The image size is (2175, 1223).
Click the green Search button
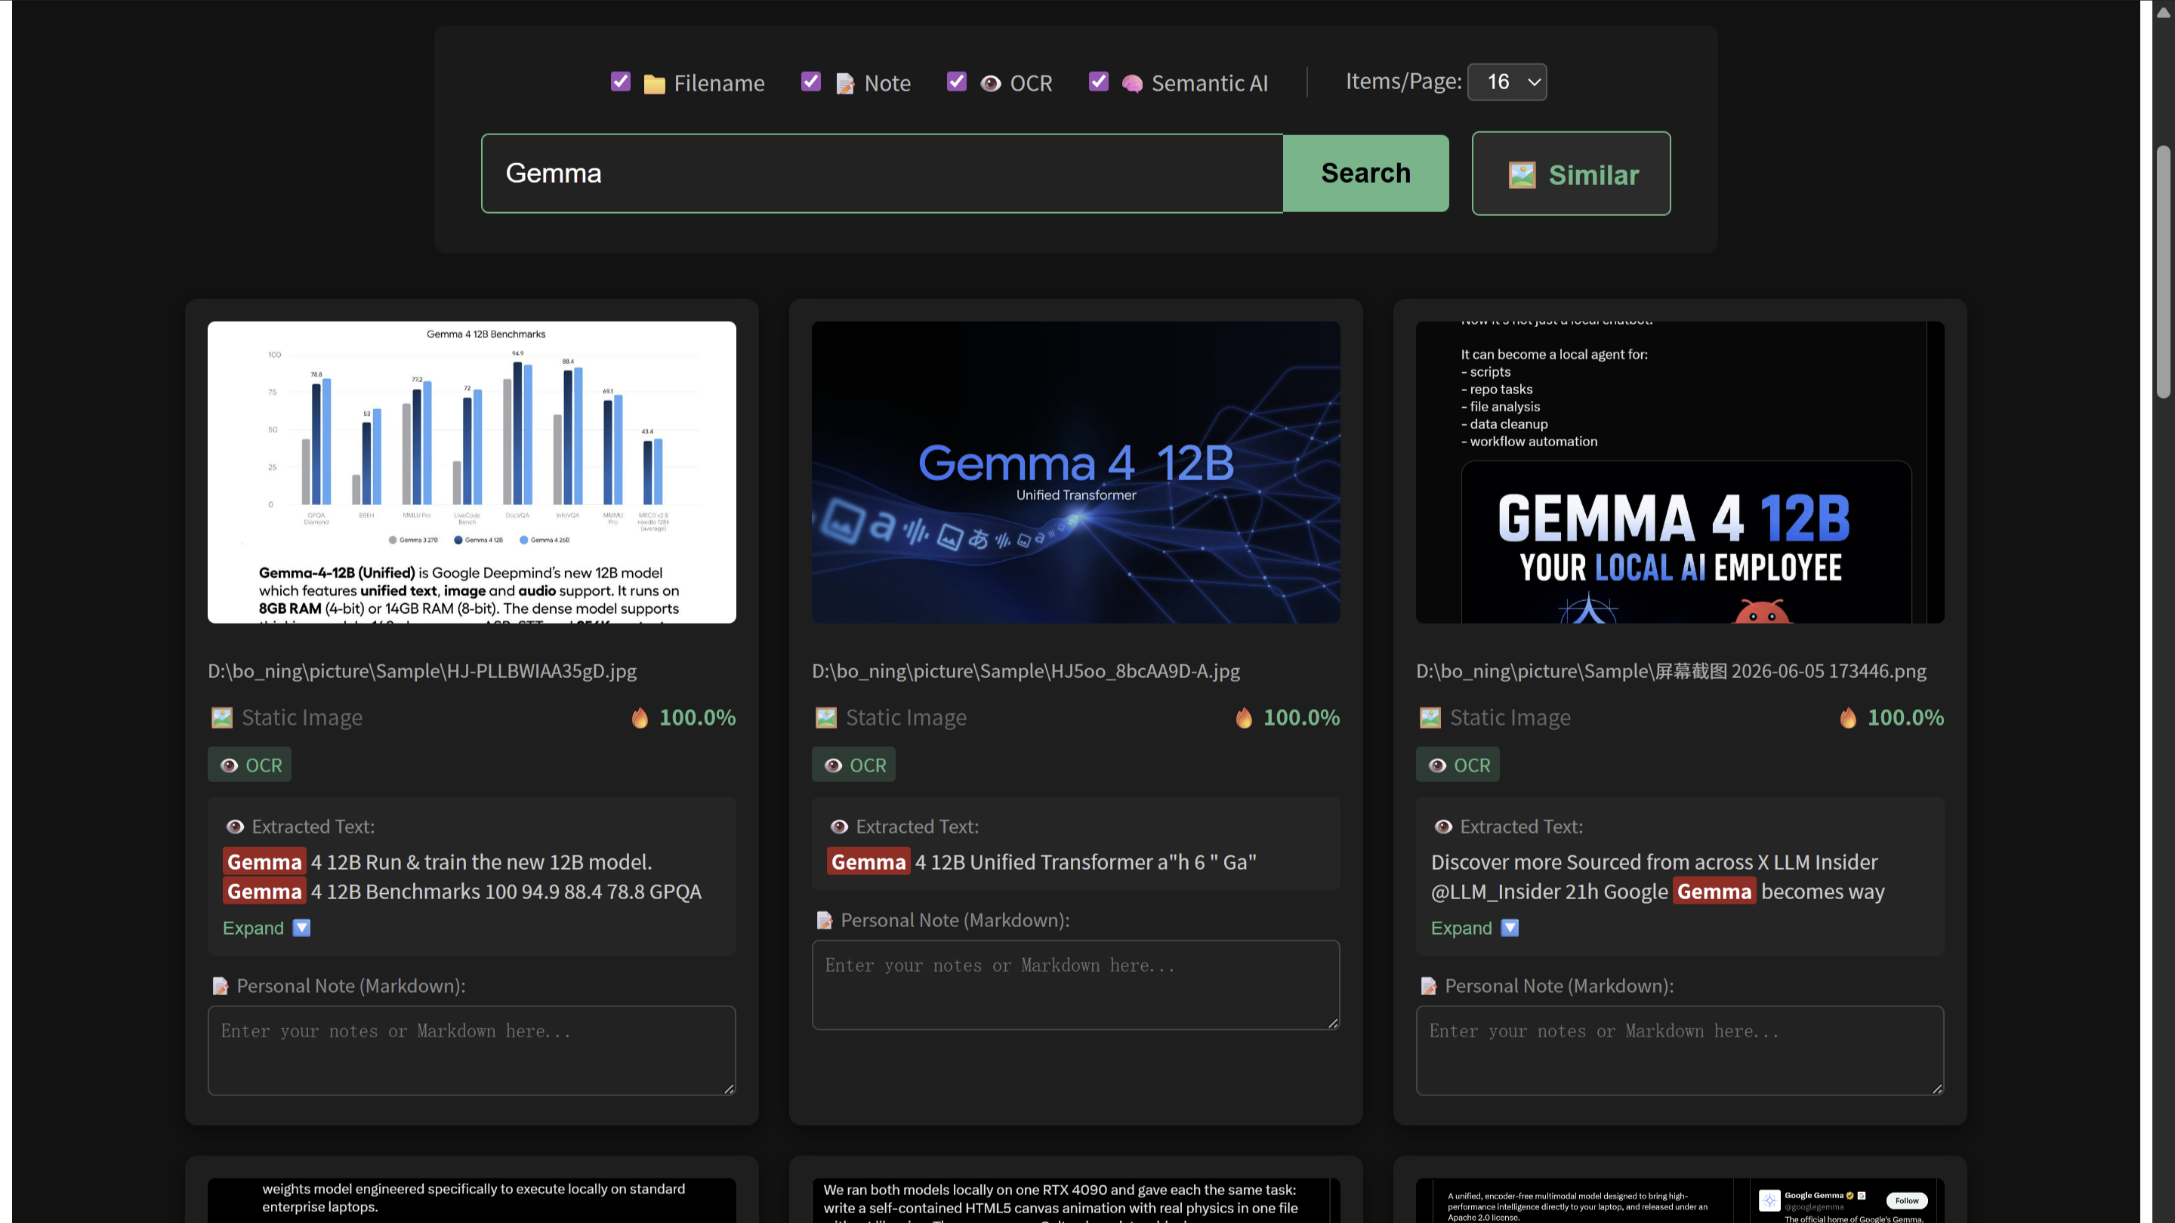(1366, 173)
